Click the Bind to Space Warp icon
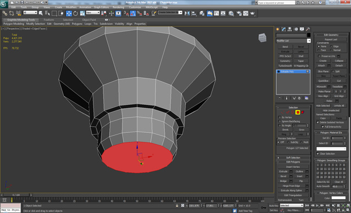Image resolution: width=351 pixels, height=213 pixels. pos(18,13)
